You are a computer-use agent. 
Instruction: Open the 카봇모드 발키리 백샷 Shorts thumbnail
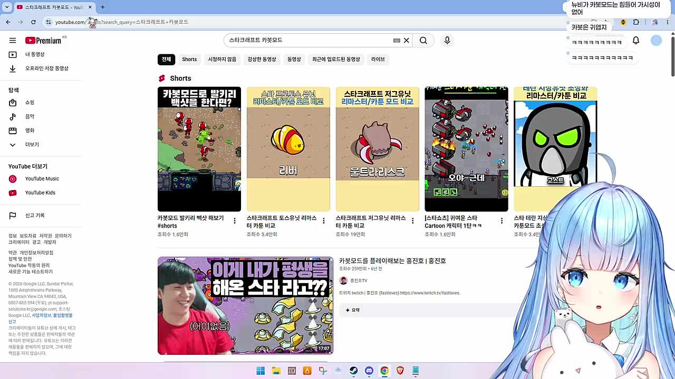tap(199, 149)
